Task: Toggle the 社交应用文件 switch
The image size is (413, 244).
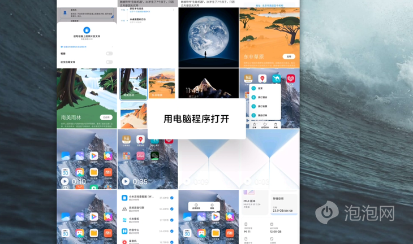Action: 109,62
